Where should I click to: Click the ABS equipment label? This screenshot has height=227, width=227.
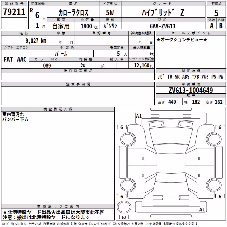point(186,77)
